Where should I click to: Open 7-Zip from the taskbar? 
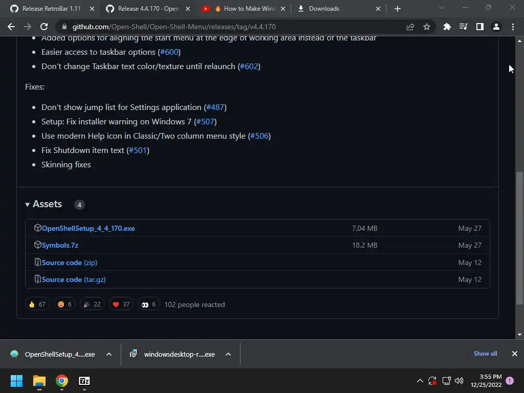(84, 381)
